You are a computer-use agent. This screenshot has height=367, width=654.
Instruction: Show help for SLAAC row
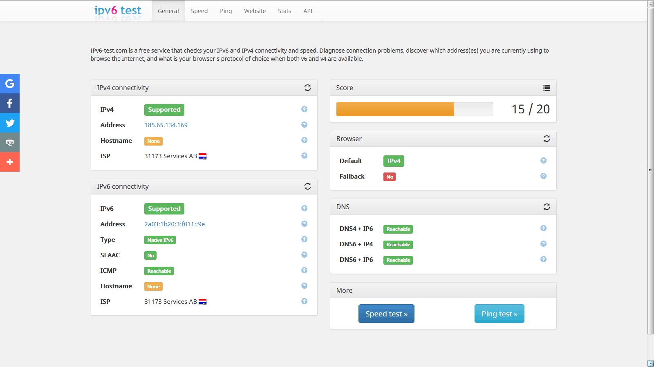pyautogui.click(x=304, y=255)
